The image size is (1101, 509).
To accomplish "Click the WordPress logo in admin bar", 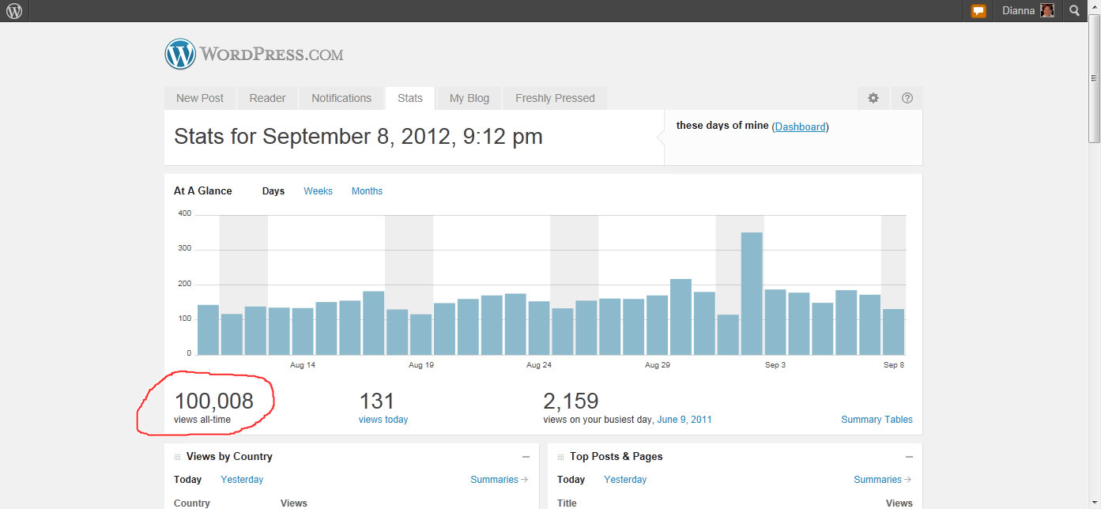I will (14, 11).
